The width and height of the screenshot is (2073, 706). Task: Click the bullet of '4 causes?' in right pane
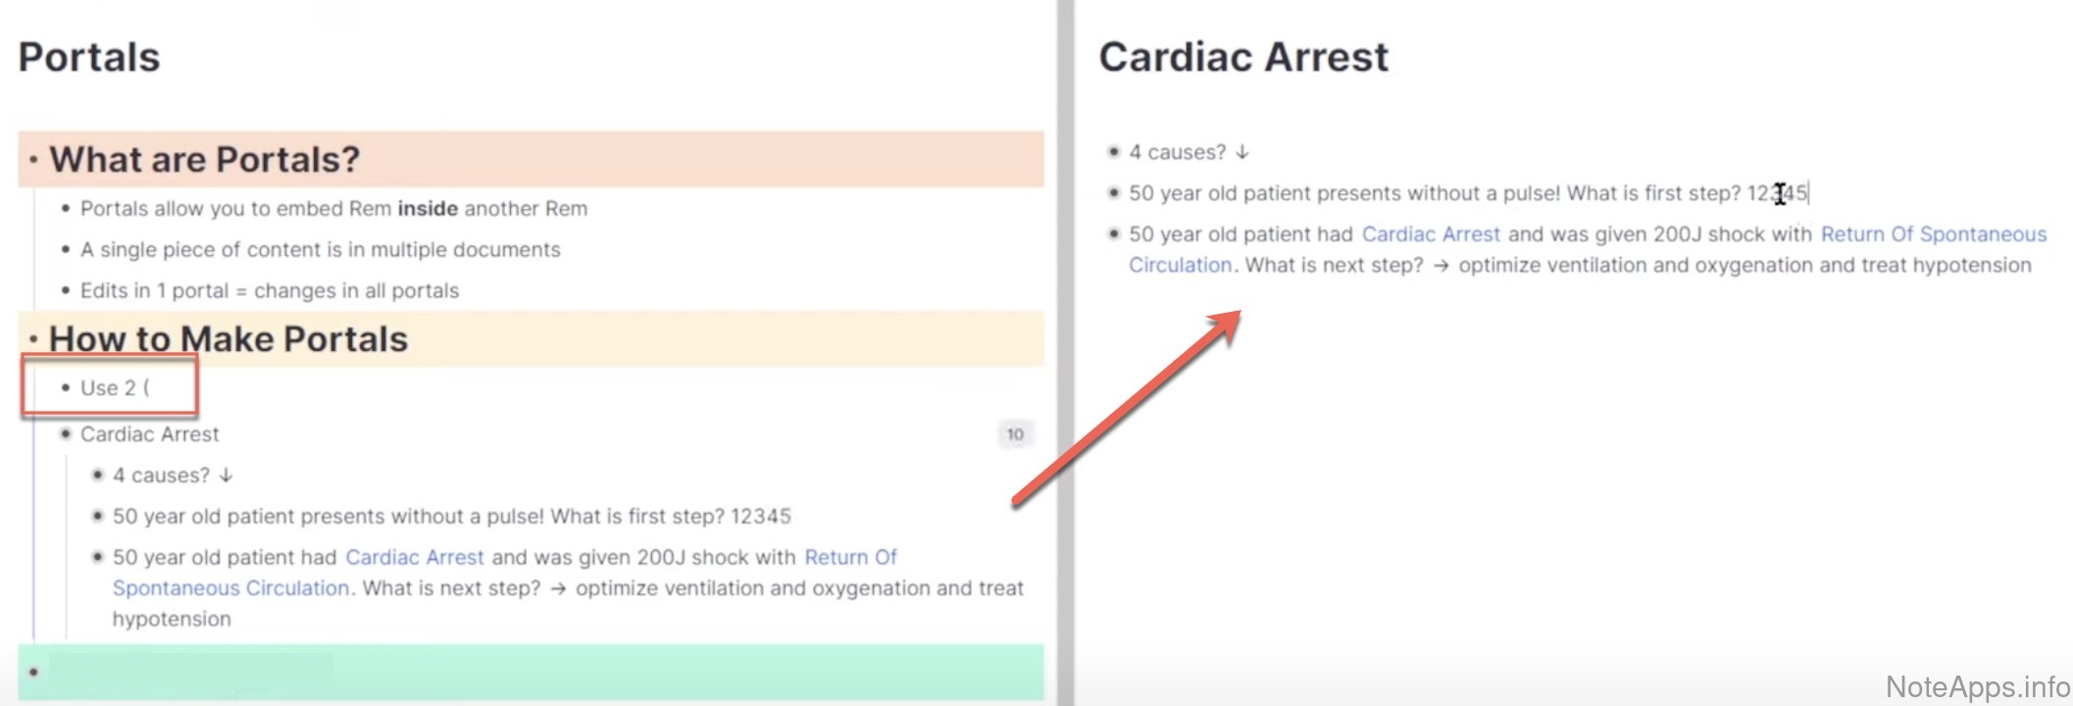(1113, 152)
